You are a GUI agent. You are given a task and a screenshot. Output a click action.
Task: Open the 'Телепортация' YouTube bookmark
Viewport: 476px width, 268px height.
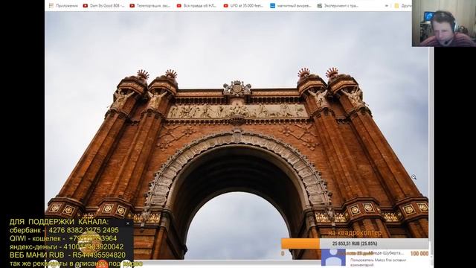coord(150,5)
